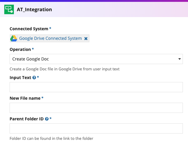
Task: Open the Google Drive Connected System link
Action: coord(50,38)
